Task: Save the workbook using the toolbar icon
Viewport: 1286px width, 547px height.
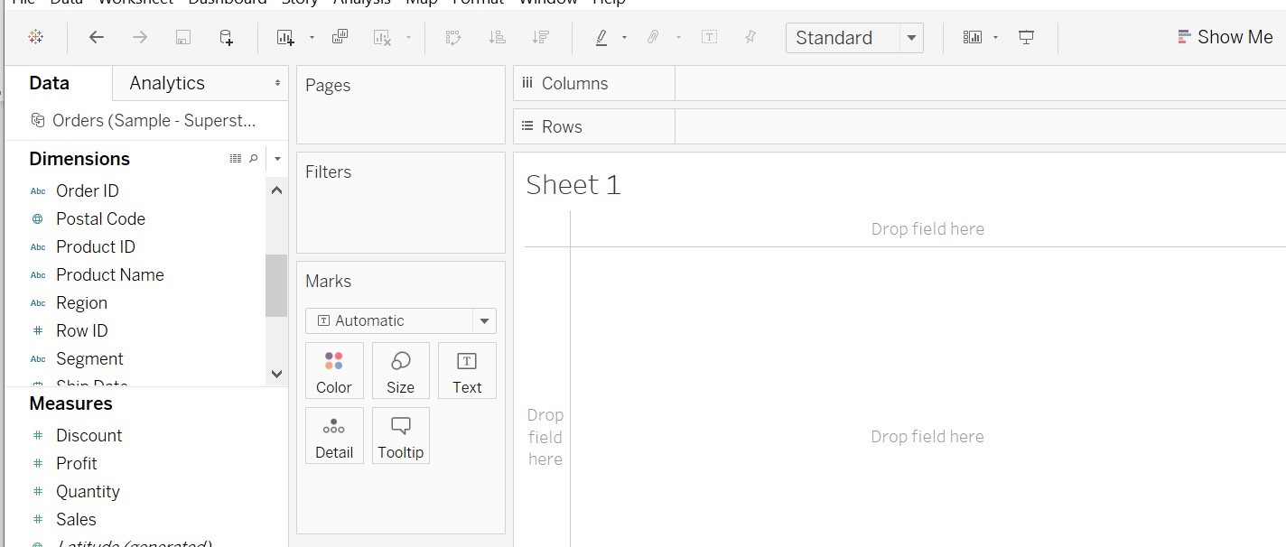Action: click(183, 37)
